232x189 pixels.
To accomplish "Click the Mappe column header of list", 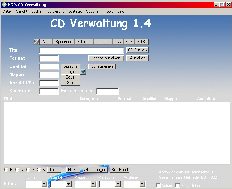I will 170,99.
